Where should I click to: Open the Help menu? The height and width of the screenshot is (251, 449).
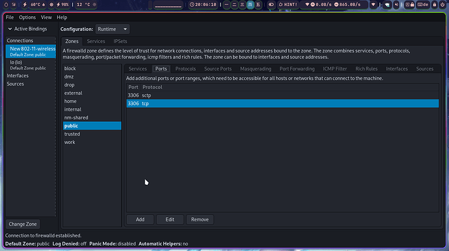62,18
